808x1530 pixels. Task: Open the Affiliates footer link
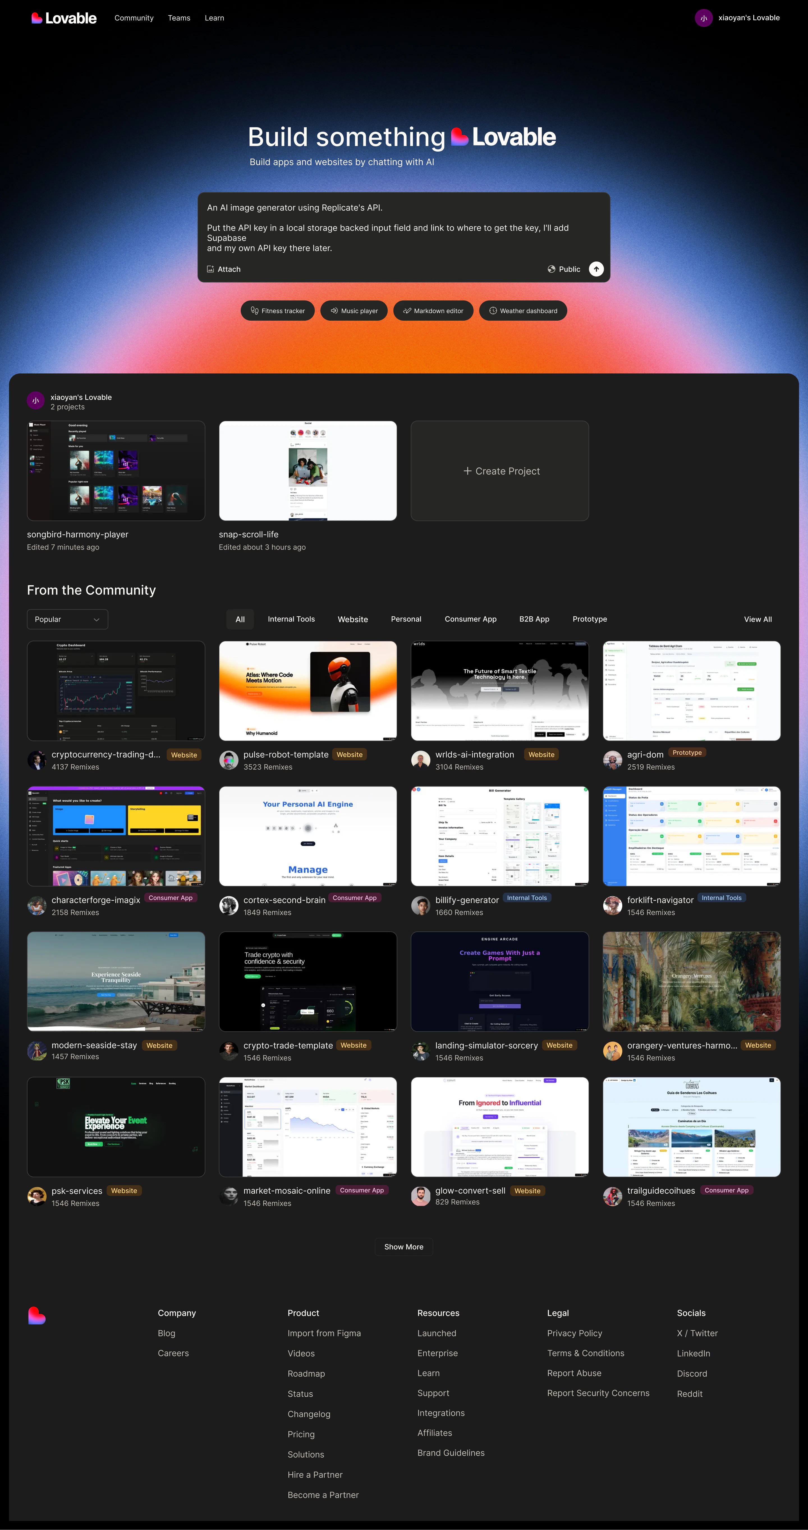(434, 1433)
